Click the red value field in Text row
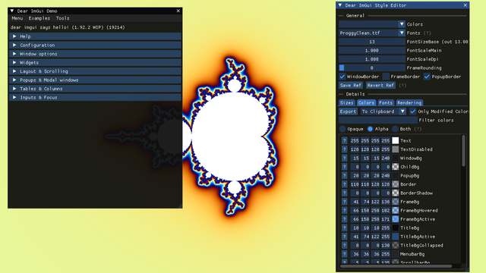This screenshot has width=486, height=273. 355,140
